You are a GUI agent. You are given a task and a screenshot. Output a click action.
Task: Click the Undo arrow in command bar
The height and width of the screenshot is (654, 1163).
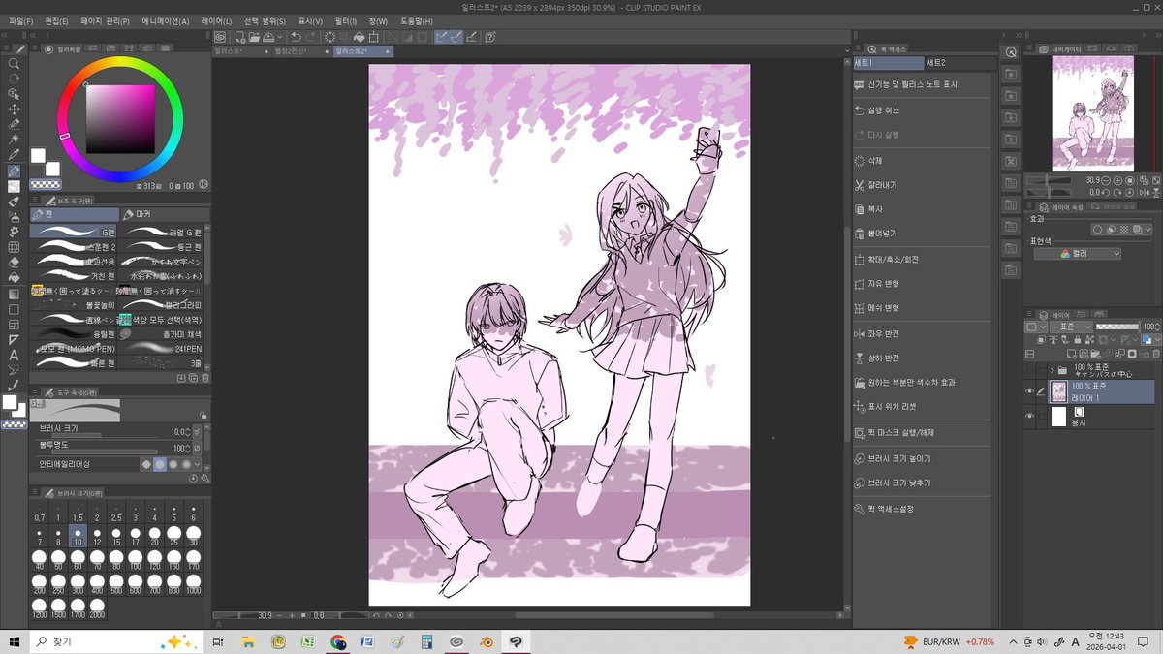[296, 37]
